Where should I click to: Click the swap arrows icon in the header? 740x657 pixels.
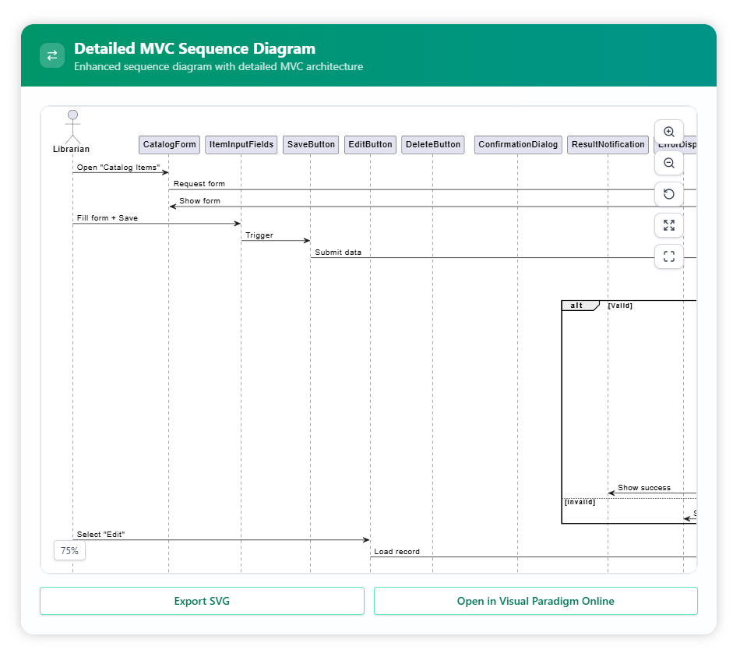[52, 55]
